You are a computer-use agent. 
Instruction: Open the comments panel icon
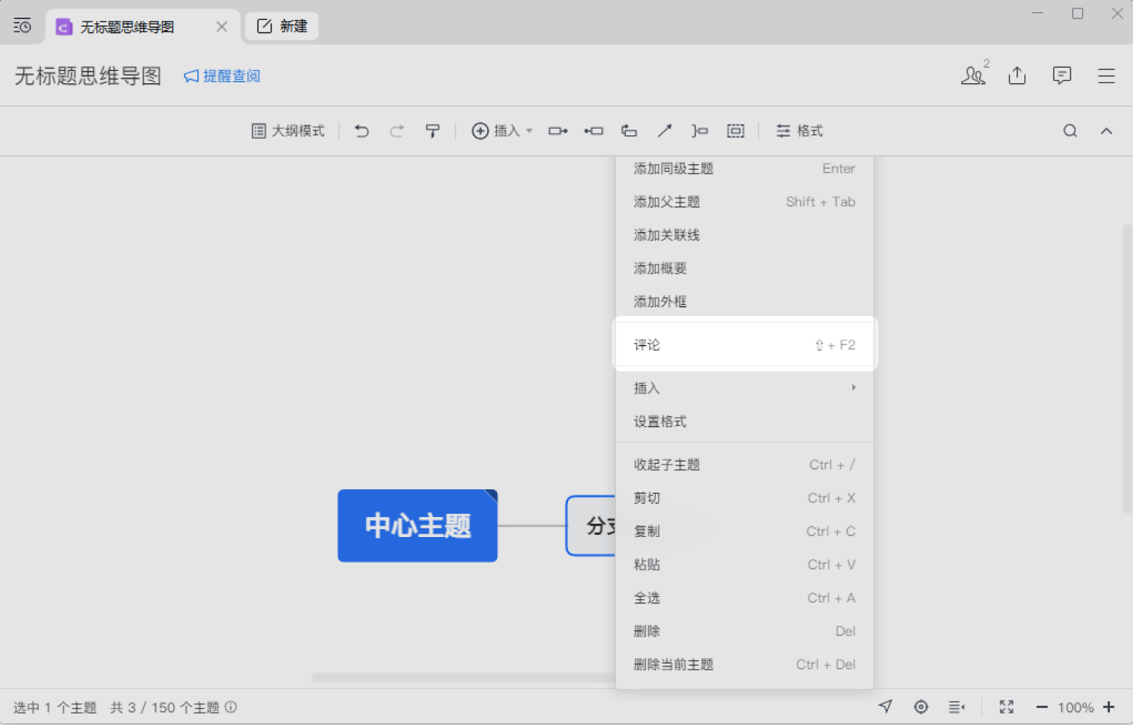point(1062,75)
